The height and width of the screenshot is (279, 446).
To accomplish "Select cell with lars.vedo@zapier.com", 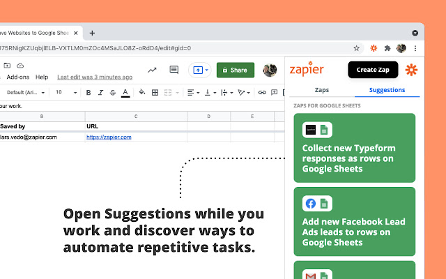I will click(43, 137).
